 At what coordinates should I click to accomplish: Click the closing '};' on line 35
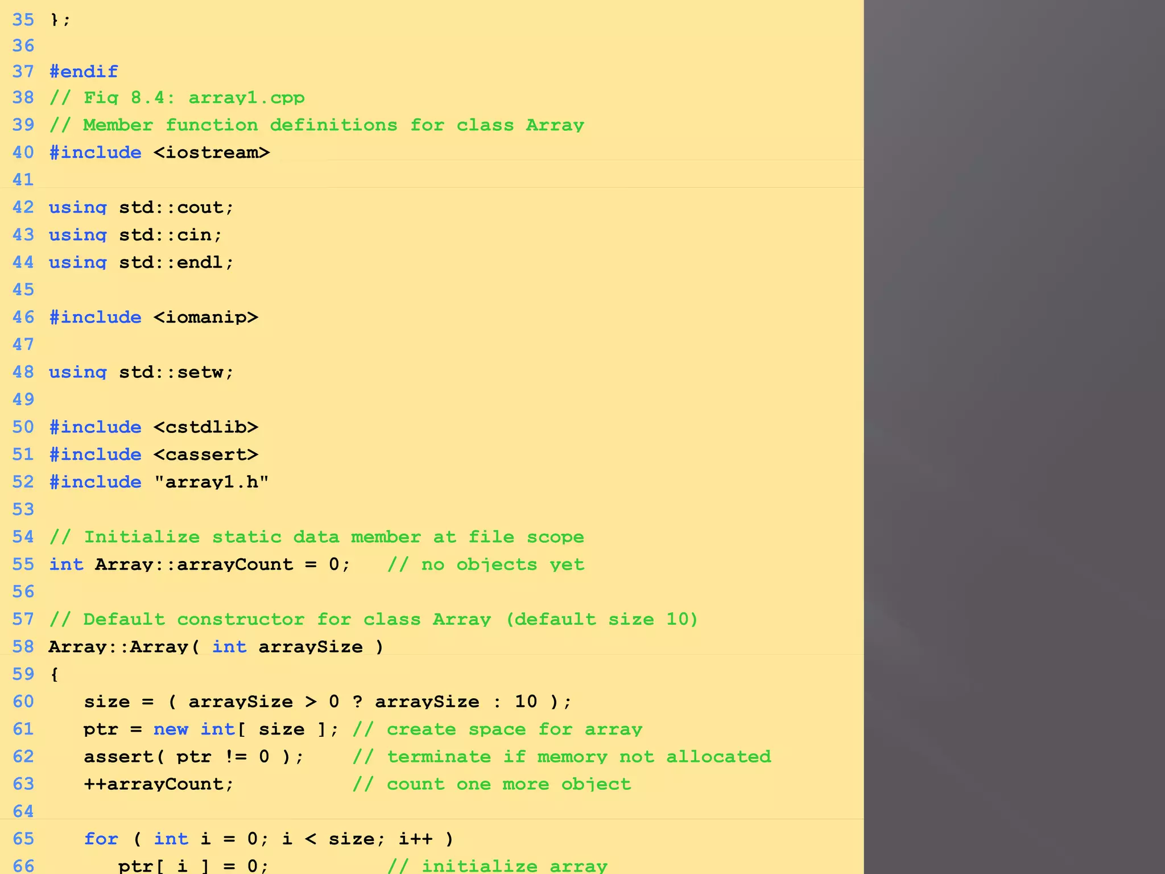(60, 20)
